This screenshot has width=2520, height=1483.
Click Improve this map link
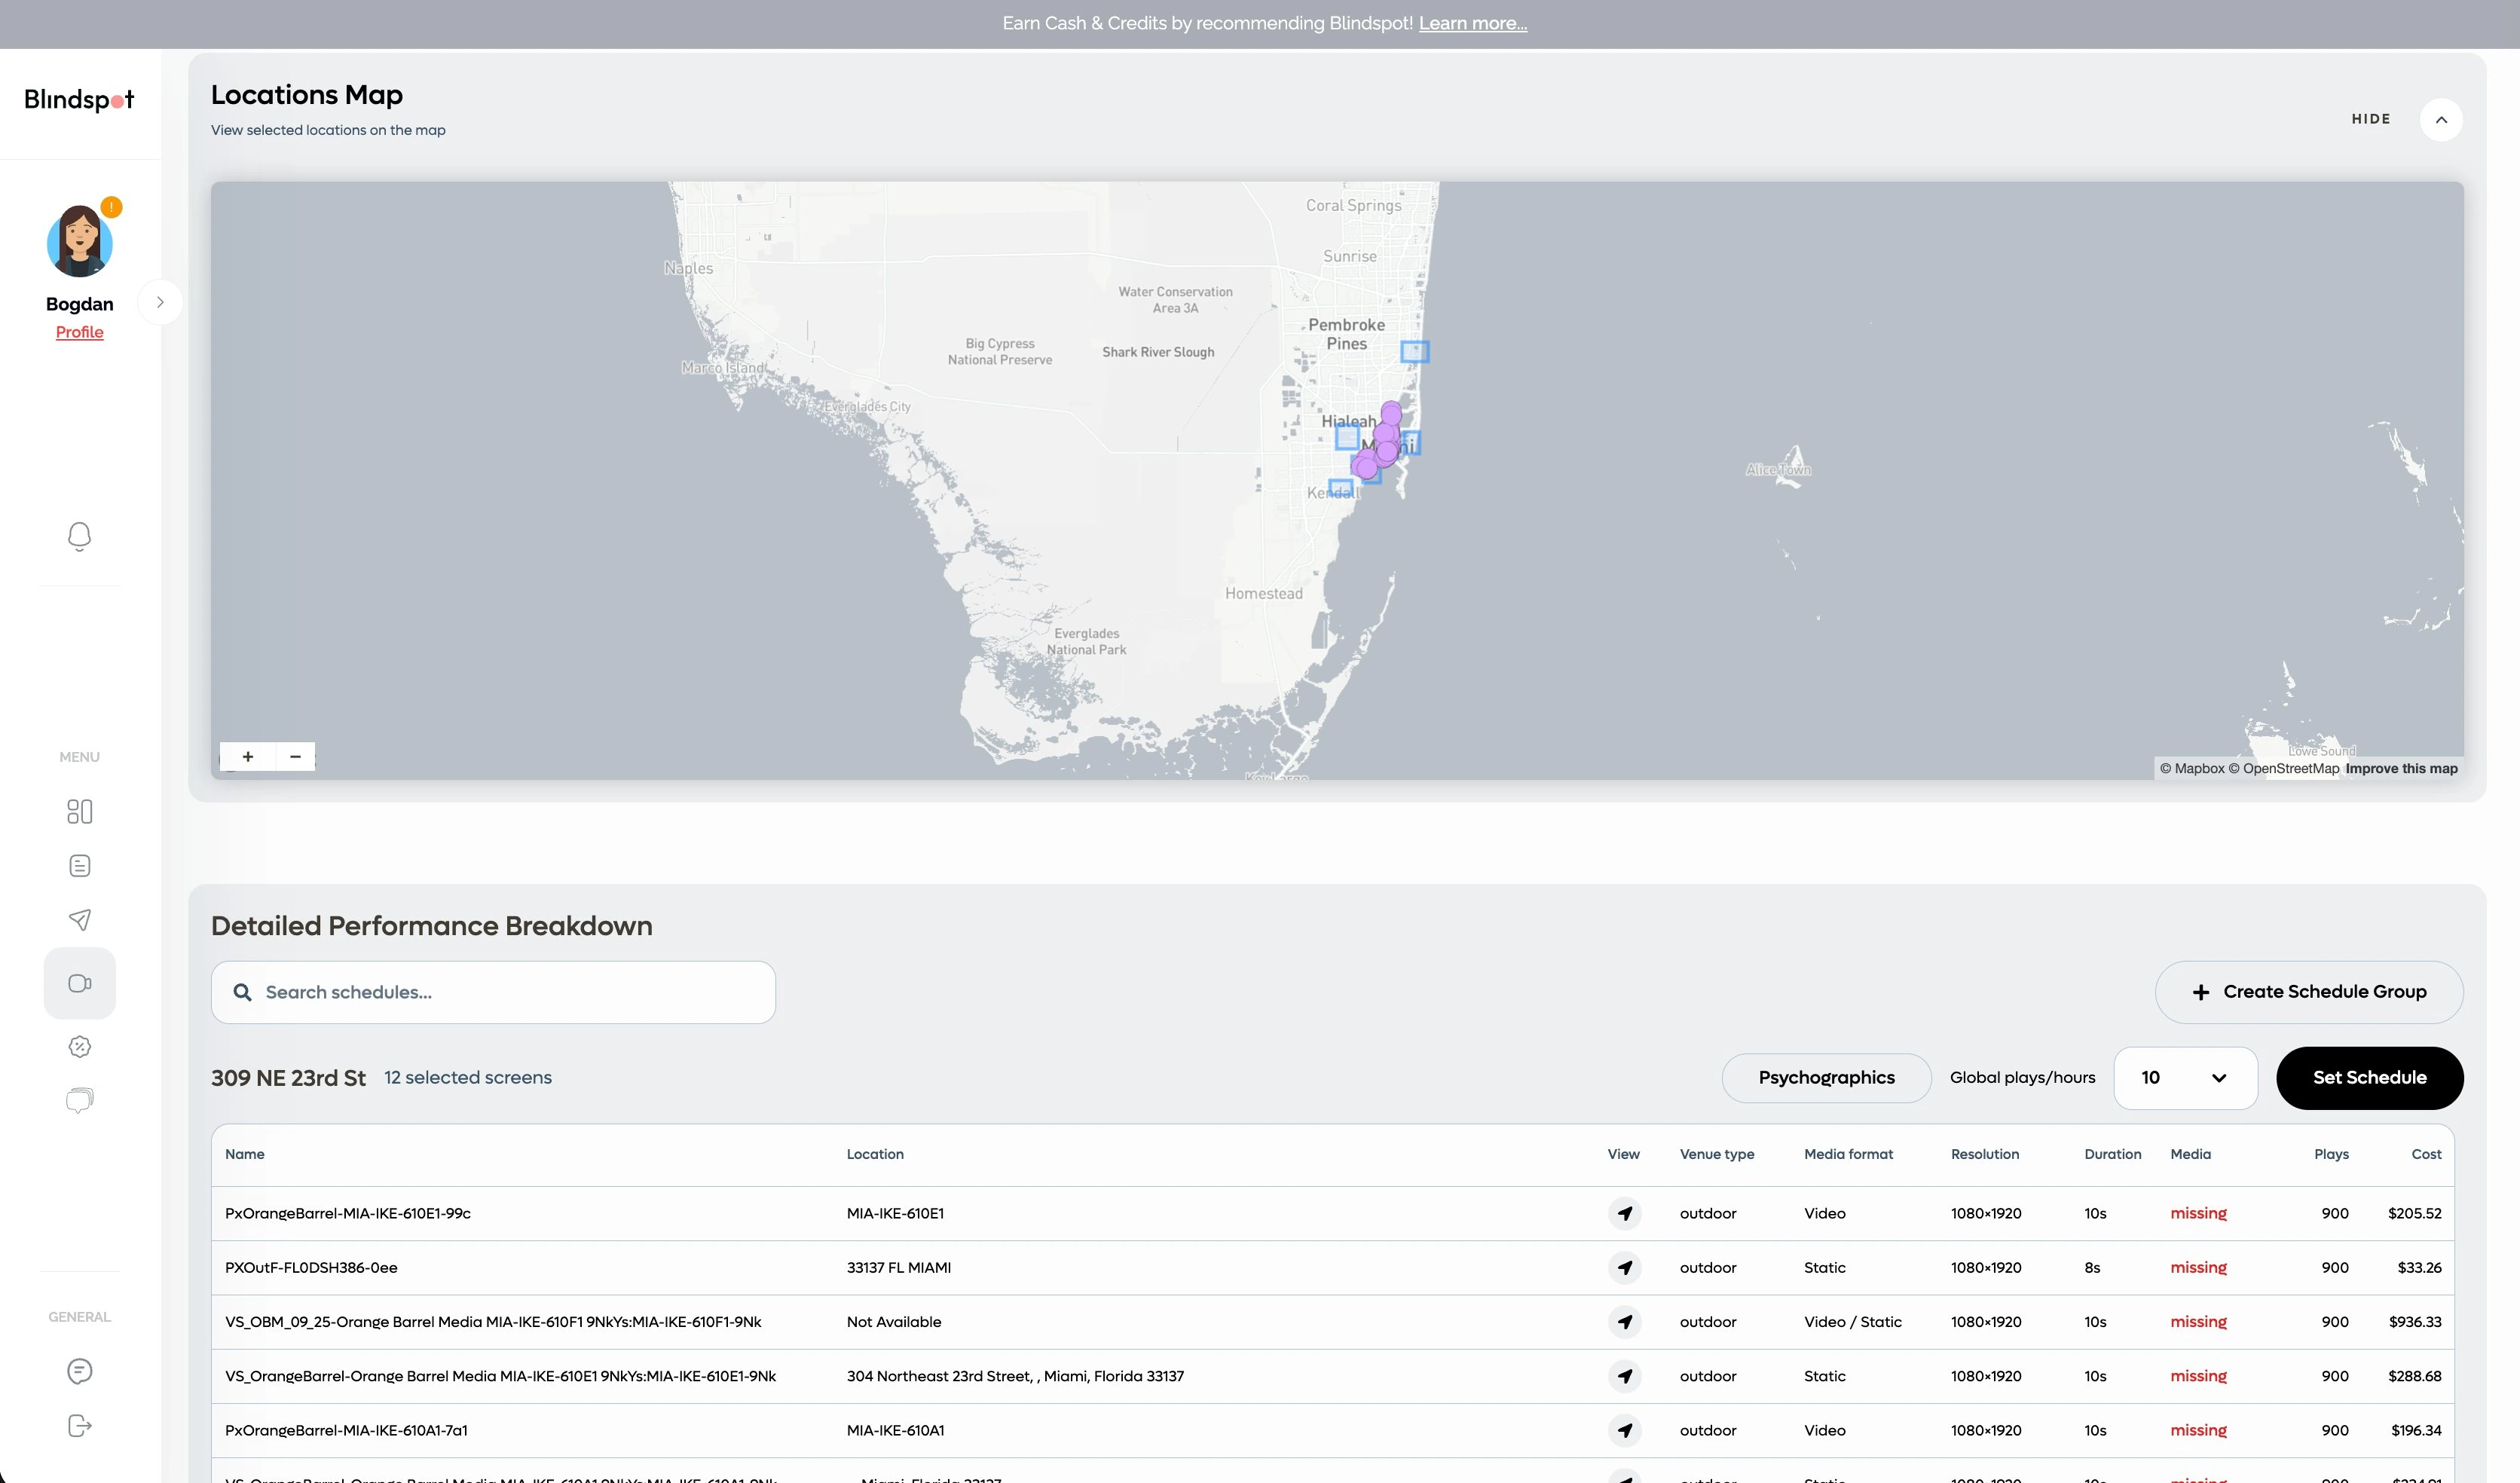[x=2401, y=768]
